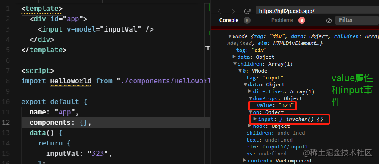Expand hook: Object

click(250, 126)
